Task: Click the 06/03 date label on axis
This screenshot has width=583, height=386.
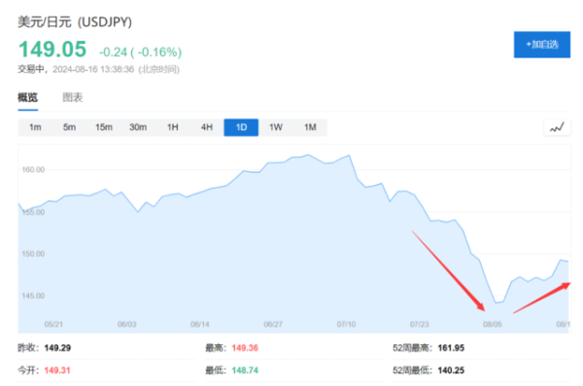Action: [126, 324]
